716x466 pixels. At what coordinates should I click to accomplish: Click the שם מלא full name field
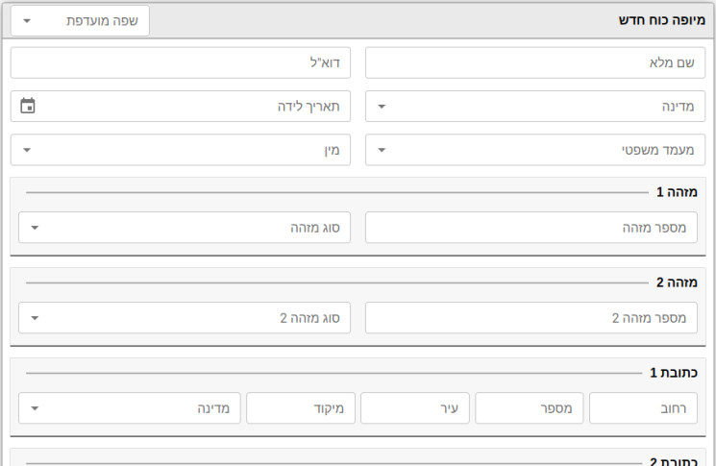(535, 62)
